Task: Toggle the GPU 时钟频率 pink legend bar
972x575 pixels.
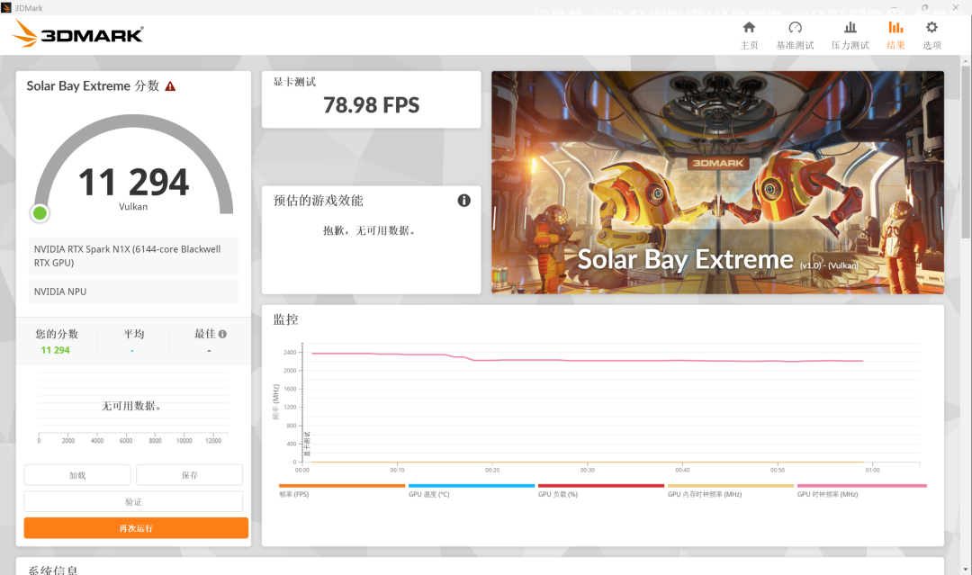Action: point(861,486)
